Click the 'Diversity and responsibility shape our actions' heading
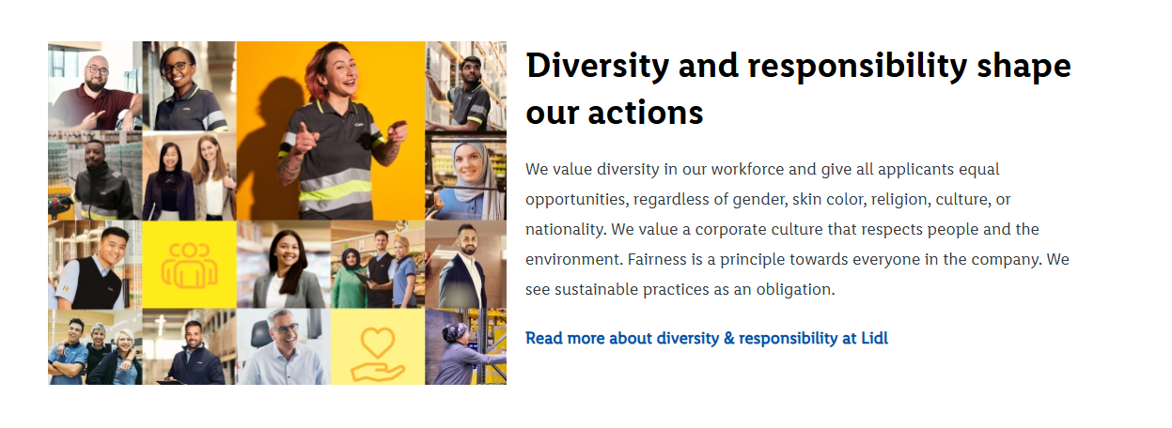The width and height of the screenshot is (1172, 428). 798,89
